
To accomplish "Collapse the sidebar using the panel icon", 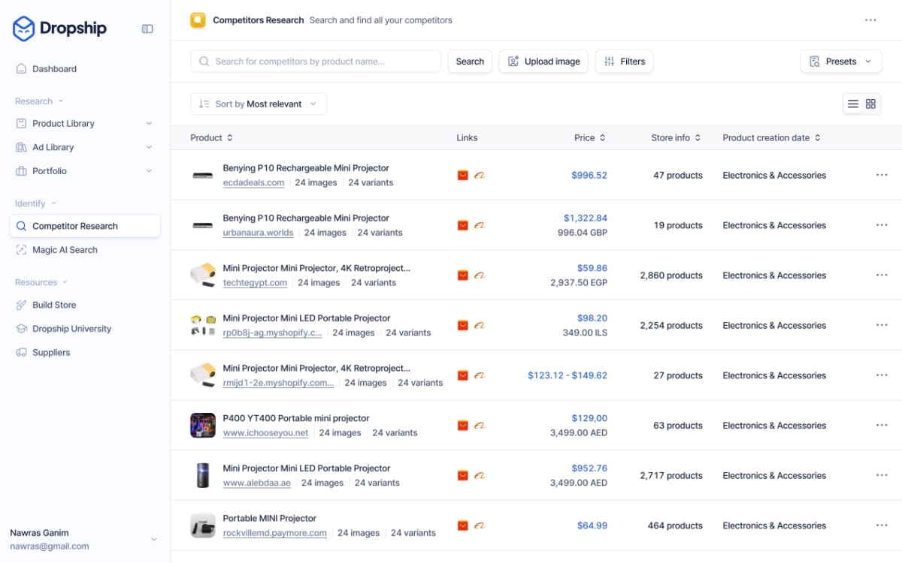I will tap(147, 29).
